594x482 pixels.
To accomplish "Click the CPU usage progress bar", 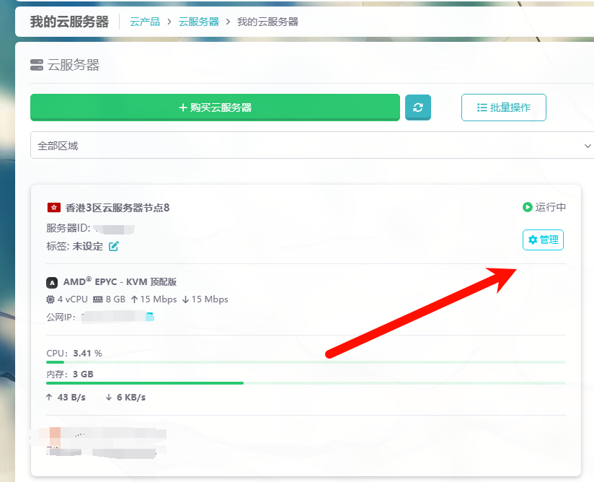I will tap(306, 361).
